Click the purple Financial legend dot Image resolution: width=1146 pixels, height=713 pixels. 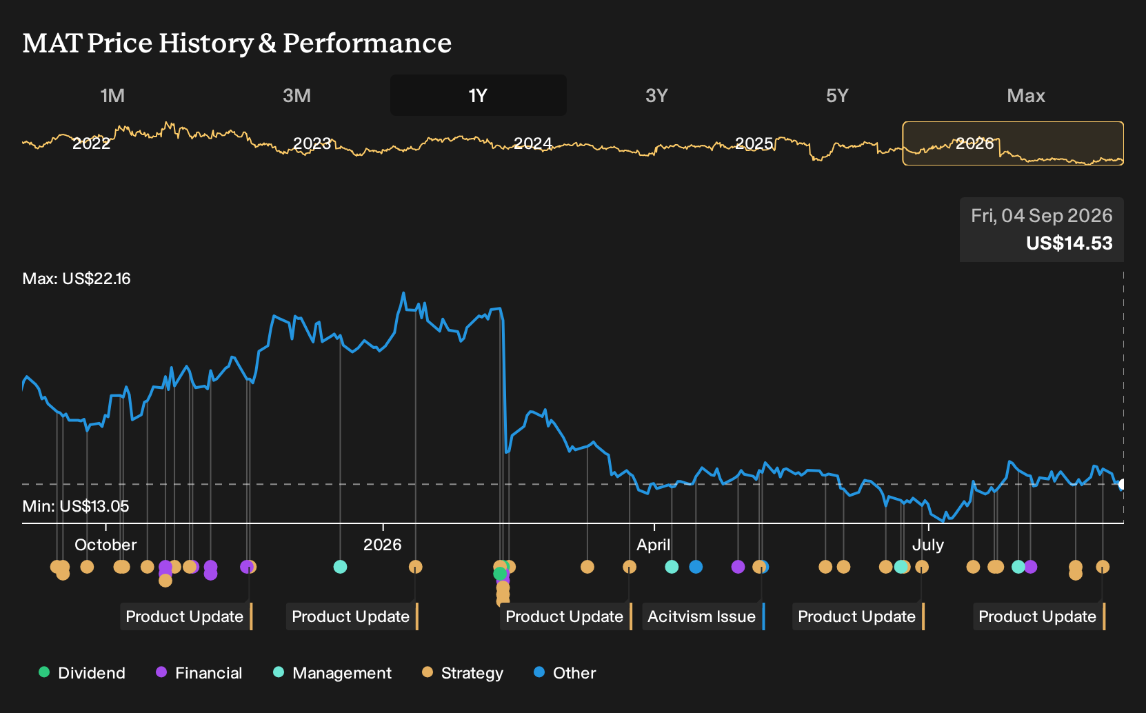[x=161, y=672]
